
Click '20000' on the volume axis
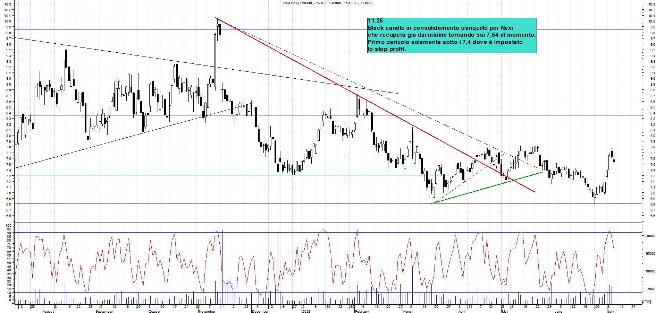tap(650, 236)
